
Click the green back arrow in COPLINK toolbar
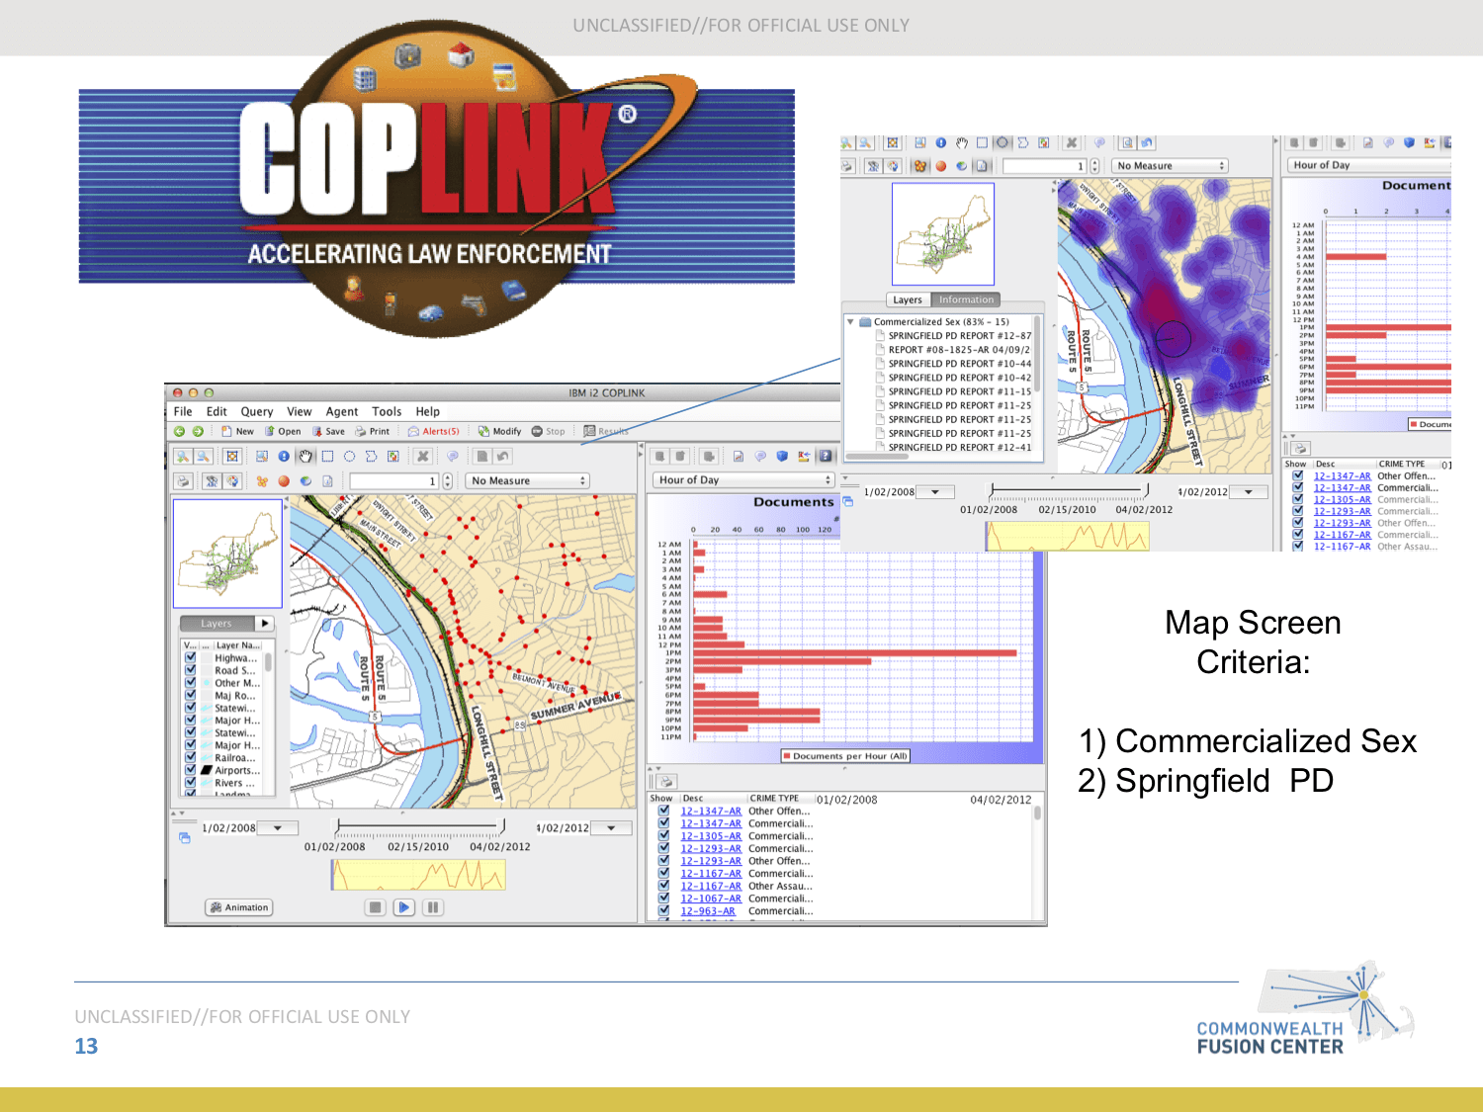tap(179, 431)
